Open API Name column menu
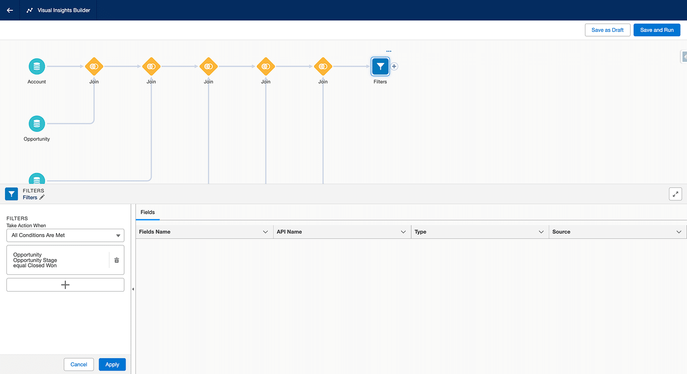 403,232
